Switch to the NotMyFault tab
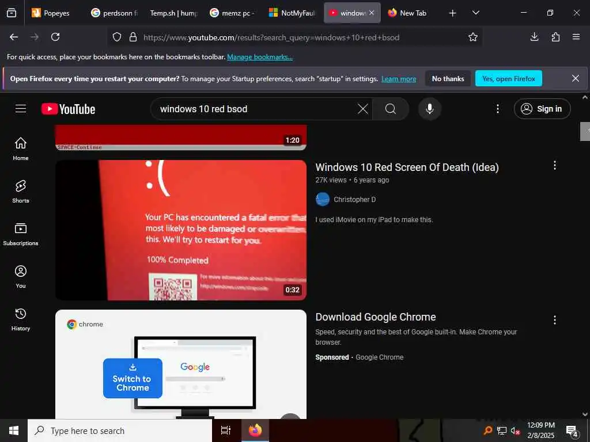Screen dimensions: 590x442 292,13
